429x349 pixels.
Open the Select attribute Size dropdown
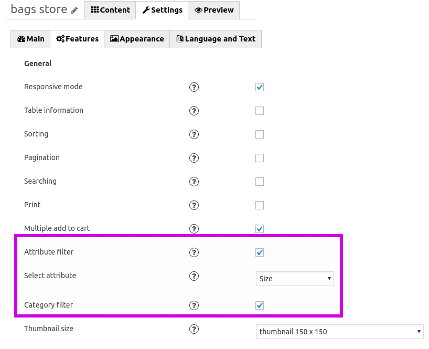pyautogui.click(x=295, y=279)
